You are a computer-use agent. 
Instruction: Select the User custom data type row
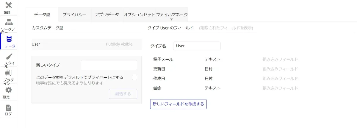[x=86, y=44]
